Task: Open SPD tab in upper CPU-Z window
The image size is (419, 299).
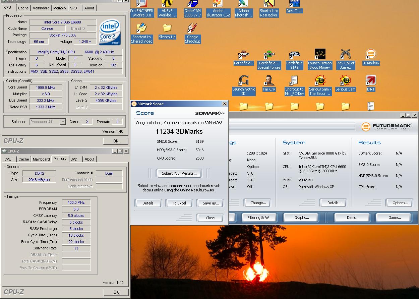Action: pyautogui.click(x=73, y=8)
